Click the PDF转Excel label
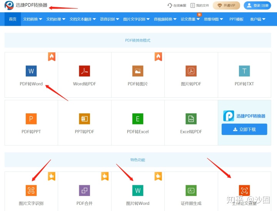 point(138,131)
